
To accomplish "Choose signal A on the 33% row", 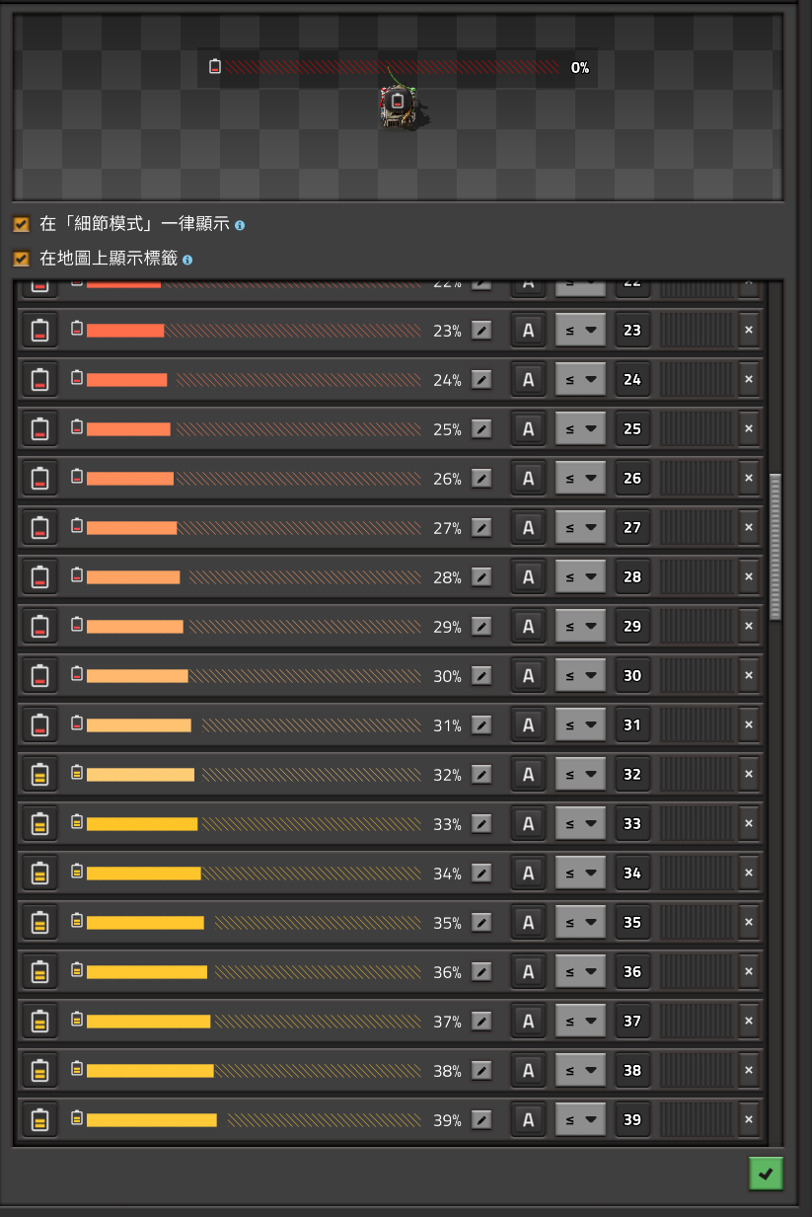I will pyautogui.click(x=529, y=823).
